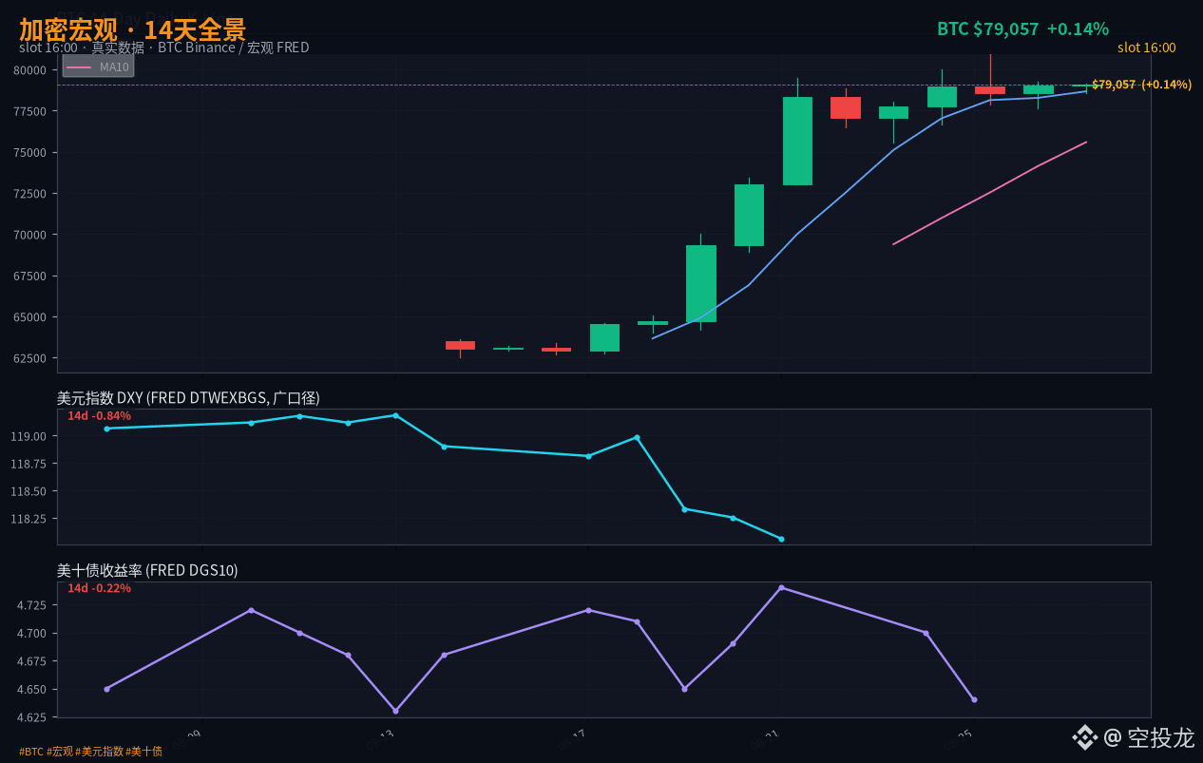This screenshot has height=763, width=1203.
Task: Click the #宏观 hashtag
Action: 62,752
